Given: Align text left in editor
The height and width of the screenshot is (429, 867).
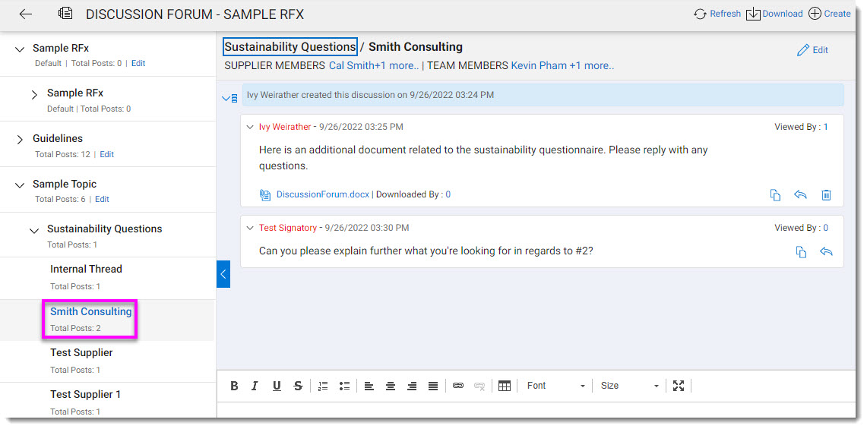Looking at the screenshot, I should (369, 386).
